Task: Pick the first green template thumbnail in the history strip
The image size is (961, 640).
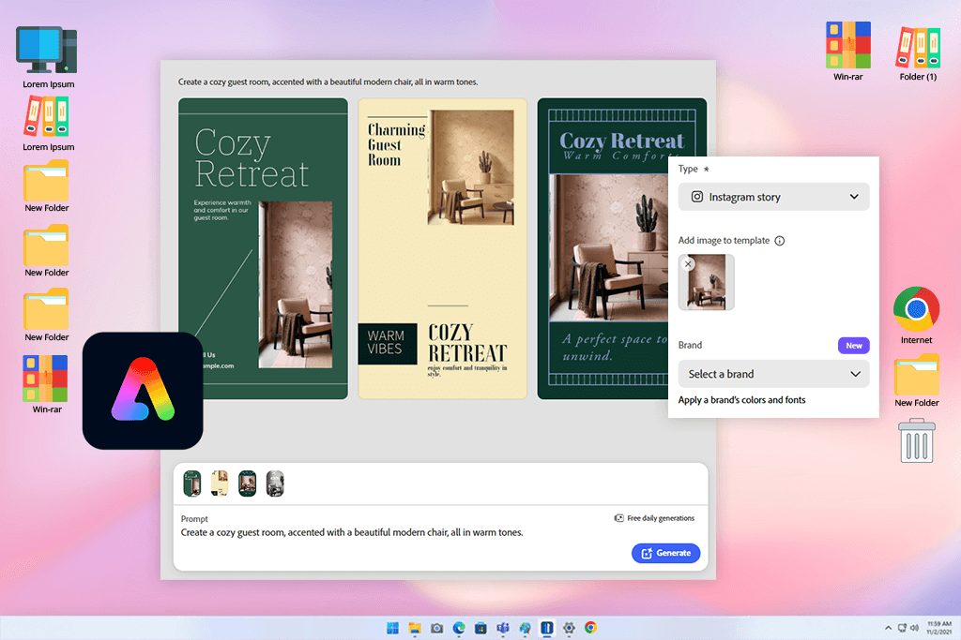Action: coord(192,484)
